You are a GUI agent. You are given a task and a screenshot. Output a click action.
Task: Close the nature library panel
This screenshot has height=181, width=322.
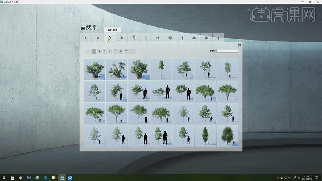click(x=239, y=45)
